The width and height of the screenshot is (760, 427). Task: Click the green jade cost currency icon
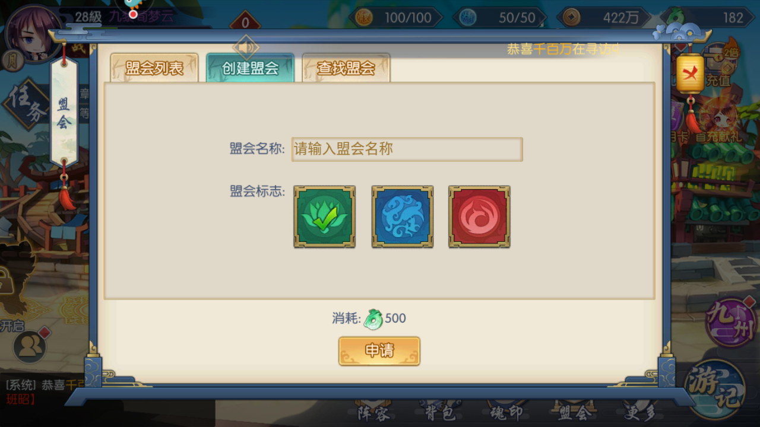point(373,318)
